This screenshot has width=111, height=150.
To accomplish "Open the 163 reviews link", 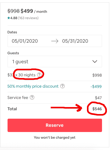I will coord(28,18).
